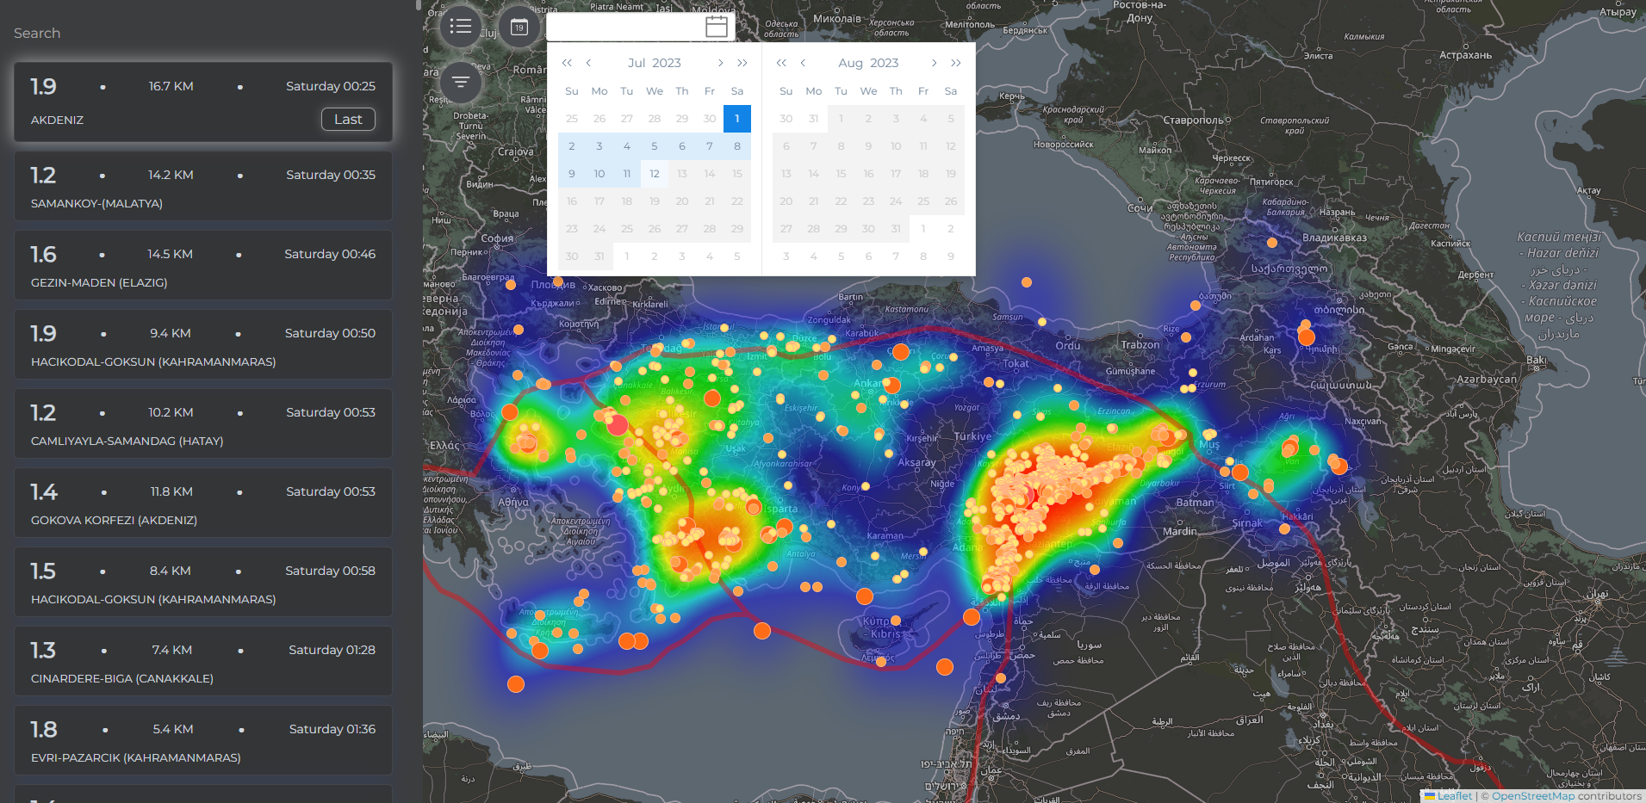Go to next year in August calendar

(955, 63)
